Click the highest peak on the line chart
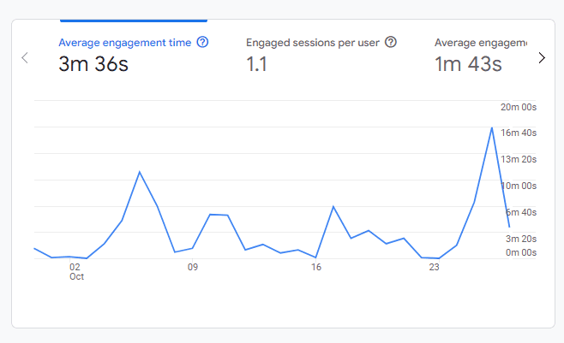Image resolution: width=564 pixels, height=343 pixels. click(492, 127)
